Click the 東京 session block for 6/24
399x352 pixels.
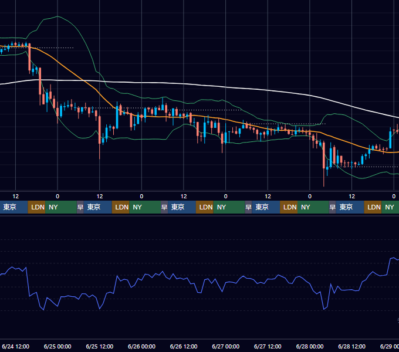point(13,207)
